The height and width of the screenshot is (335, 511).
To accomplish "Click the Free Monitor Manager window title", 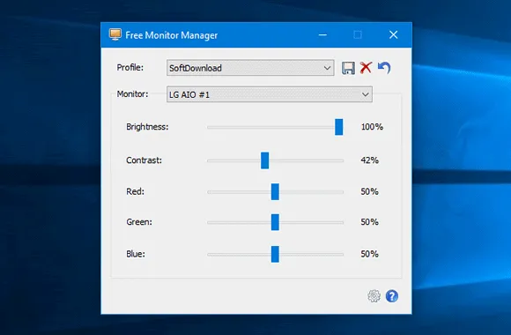I will [172, 35].
